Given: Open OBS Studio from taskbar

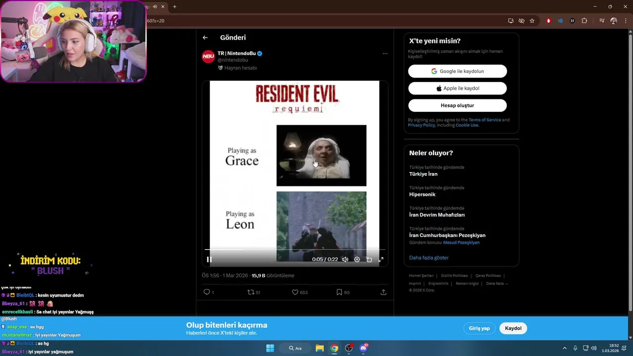Looking at the screenshot, I should click(x=349, y=348).
